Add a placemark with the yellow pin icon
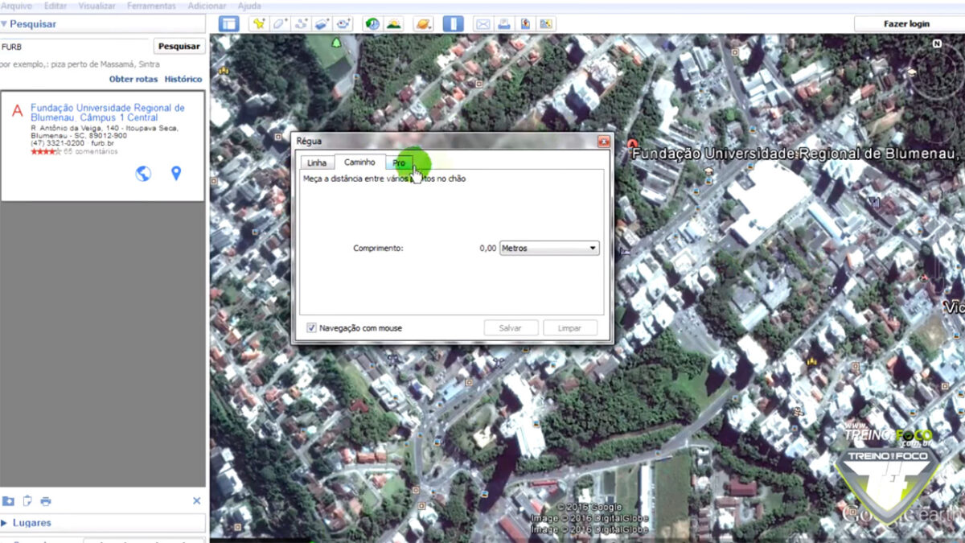 pos(258,24)
